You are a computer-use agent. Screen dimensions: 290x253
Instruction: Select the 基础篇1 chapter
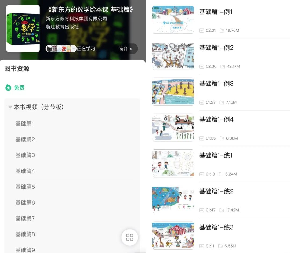pyautogui.click(x=25, y=123)
